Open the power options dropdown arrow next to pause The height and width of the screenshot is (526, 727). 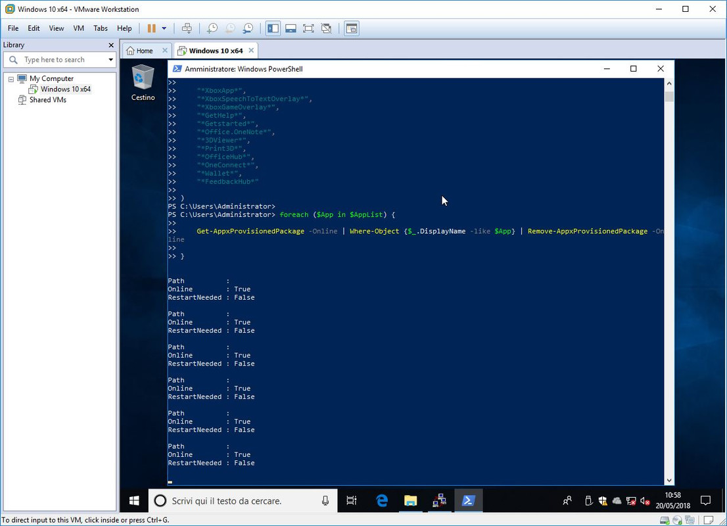[x=164, y=28]
